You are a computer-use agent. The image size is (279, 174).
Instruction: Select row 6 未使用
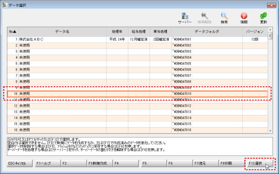tap(137, 70)
